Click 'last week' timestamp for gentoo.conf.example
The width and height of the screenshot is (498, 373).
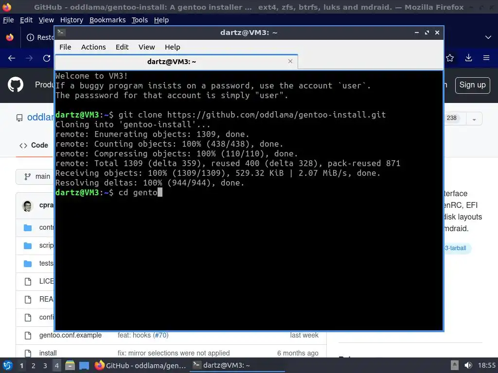tap(304, 335)
